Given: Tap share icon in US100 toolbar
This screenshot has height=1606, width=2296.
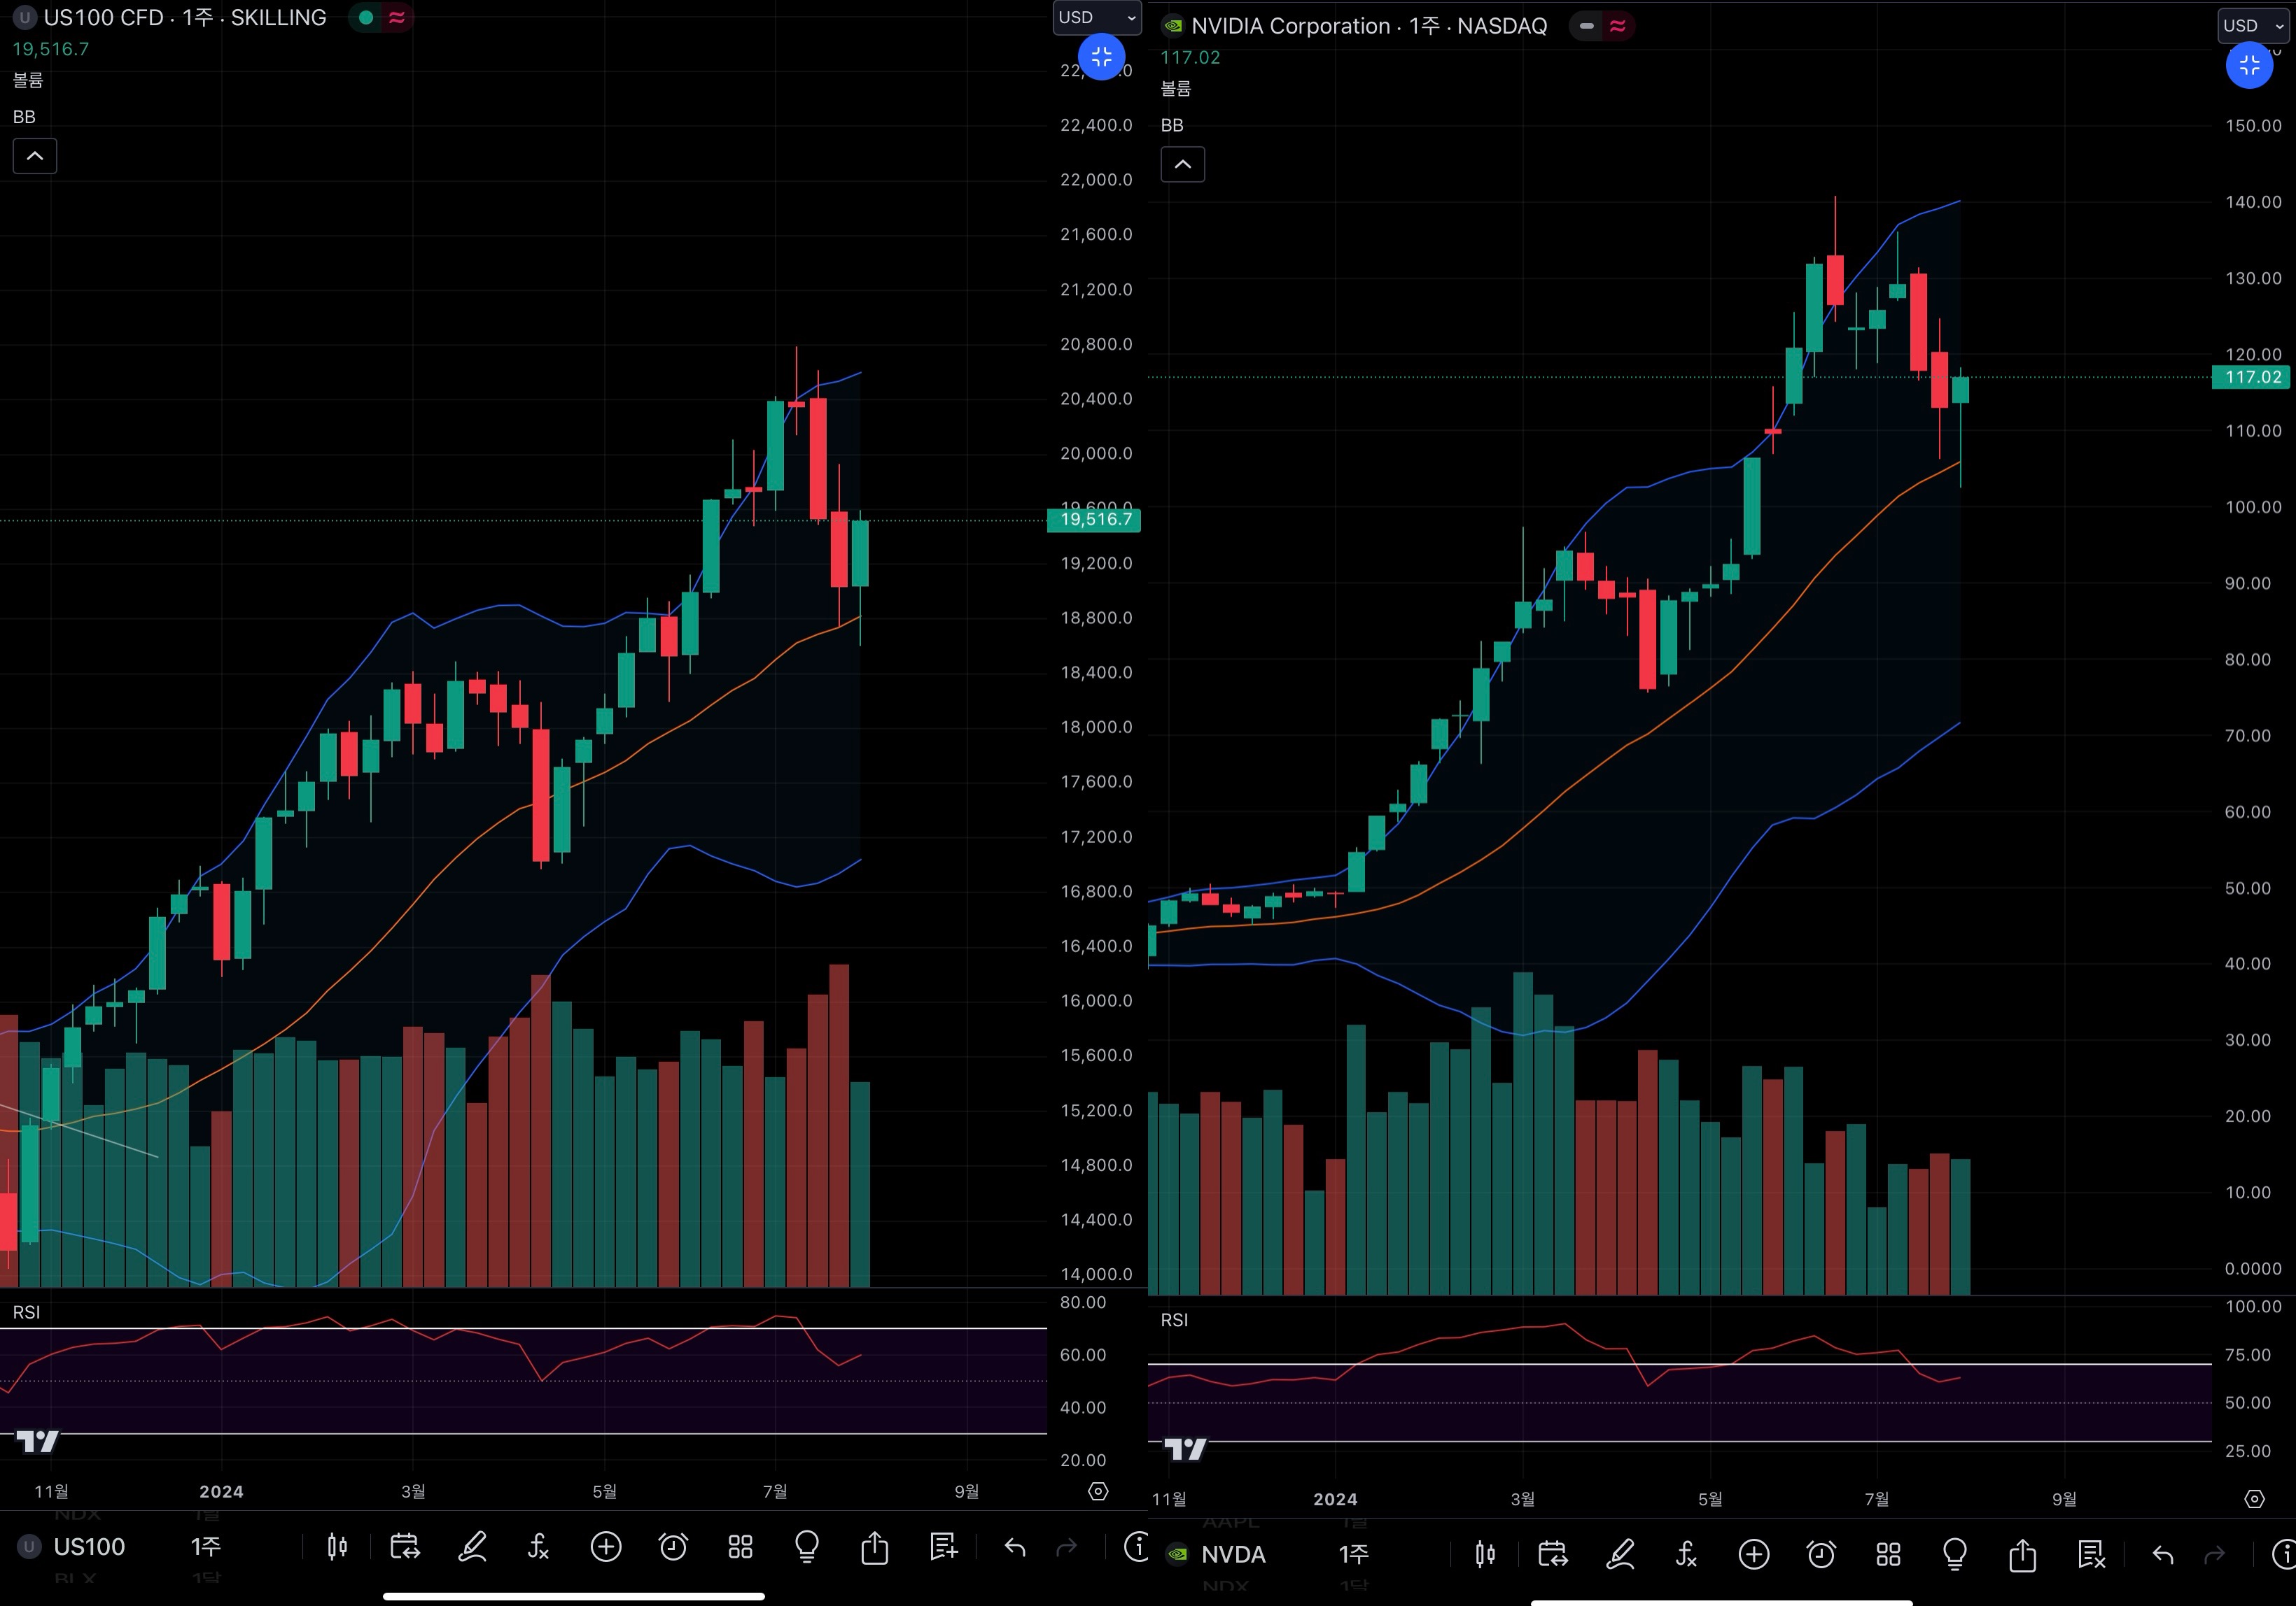Looking at the screenshot, I should [874, 1547].
